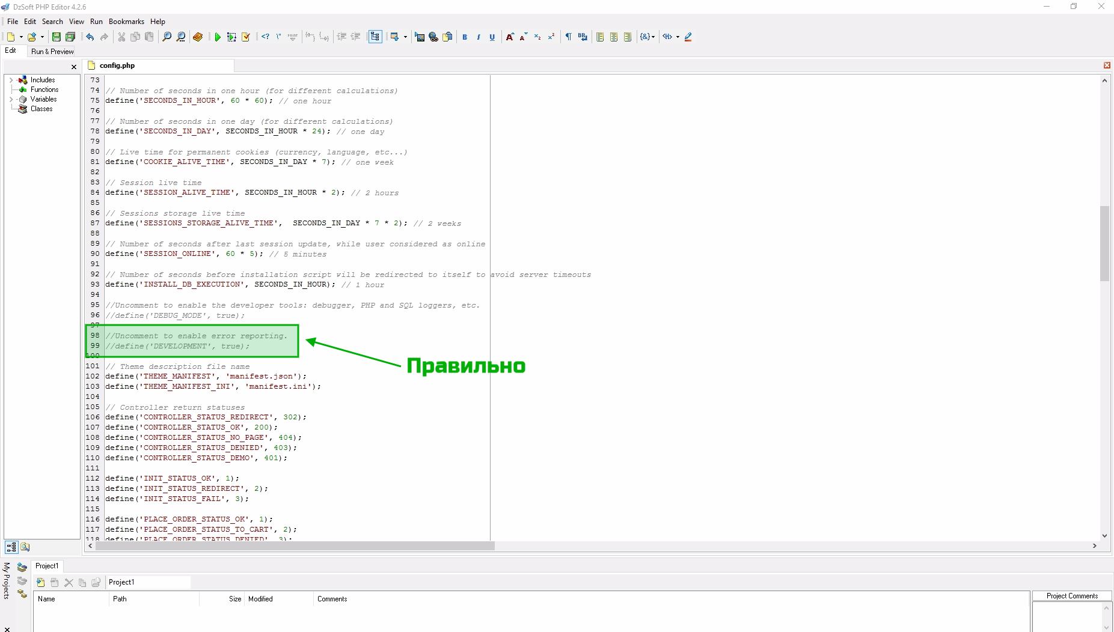Click the Project Comments header
Image resolution: width=1114 pixels, height=632 pixels.
point(1072,596)
